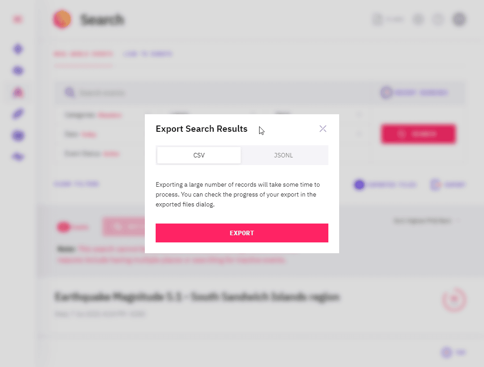Viewport: 484px width, 367px height.
Task: Click the circular refresh icon beside the earthquake result
Action: tap(454, 299)
